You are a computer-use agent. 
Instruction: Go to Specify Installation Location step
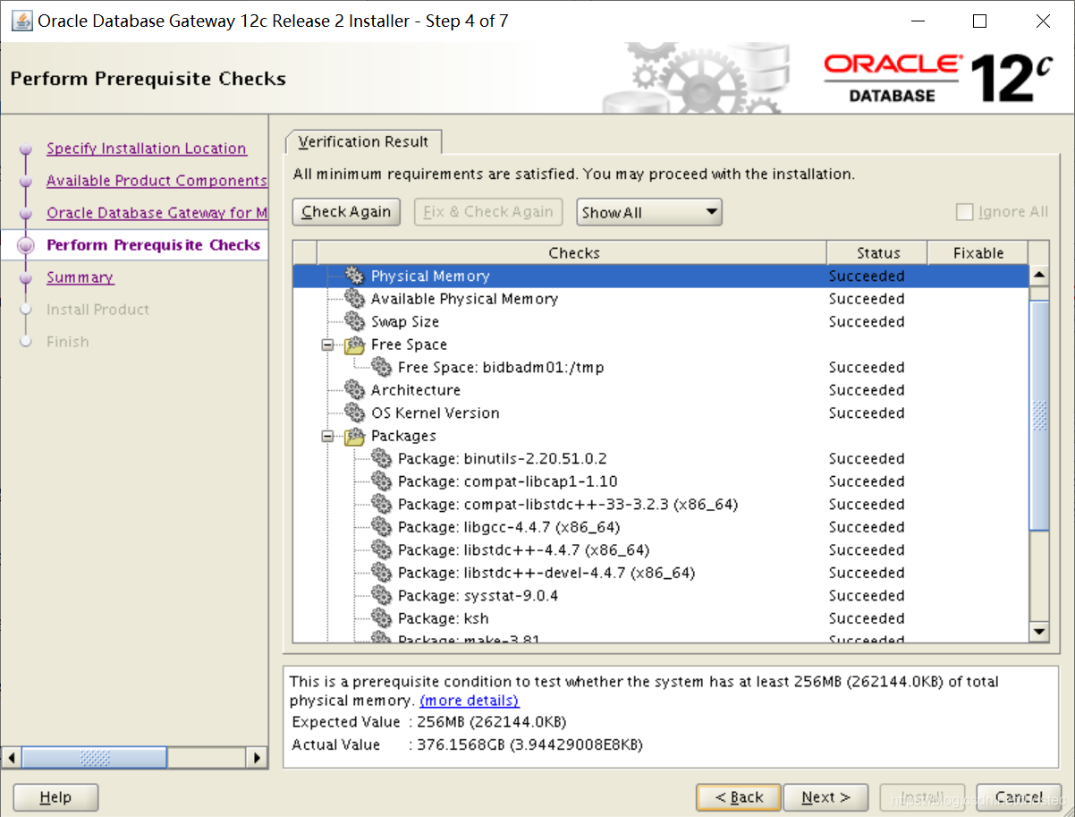pos(147,149)
